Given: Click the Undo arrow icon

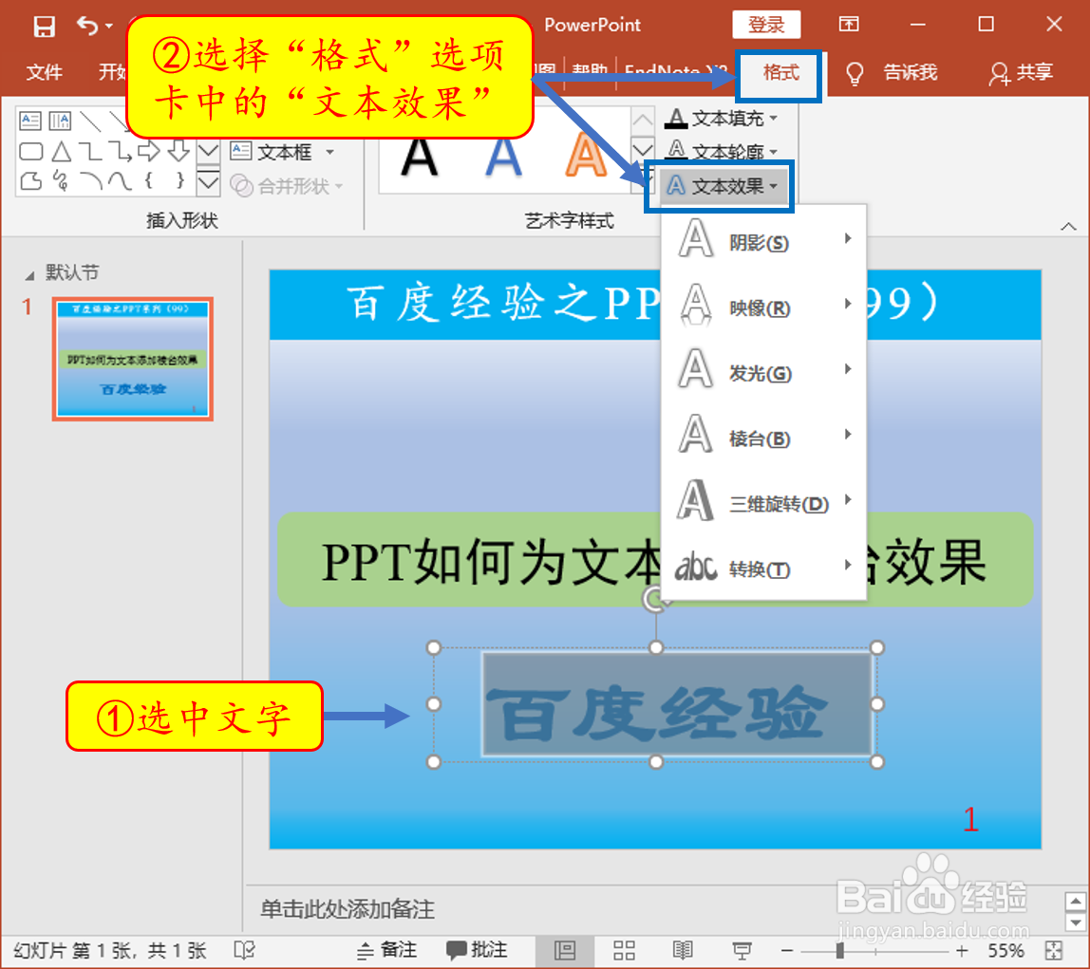Looking at the screenshot, I should click(87, 26).
